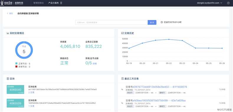The width and height of the screenshot is (233, 112).
Task: Click block hash starting 169f94fd9c23
Action: point(62,103)
